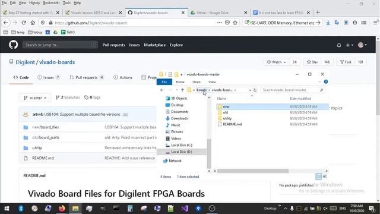Open page actions three-dot menu
This screenshot has width=380, height=214.
coord(219,23)
